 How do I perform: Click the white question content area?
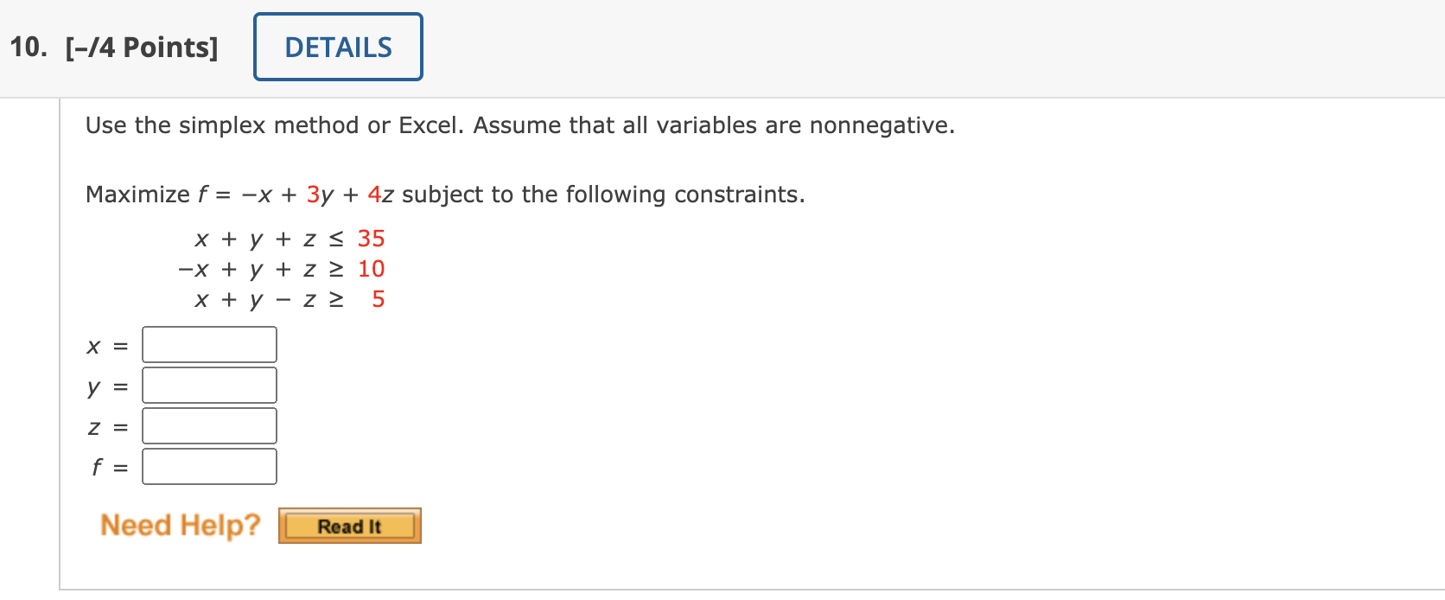[778, 389]
